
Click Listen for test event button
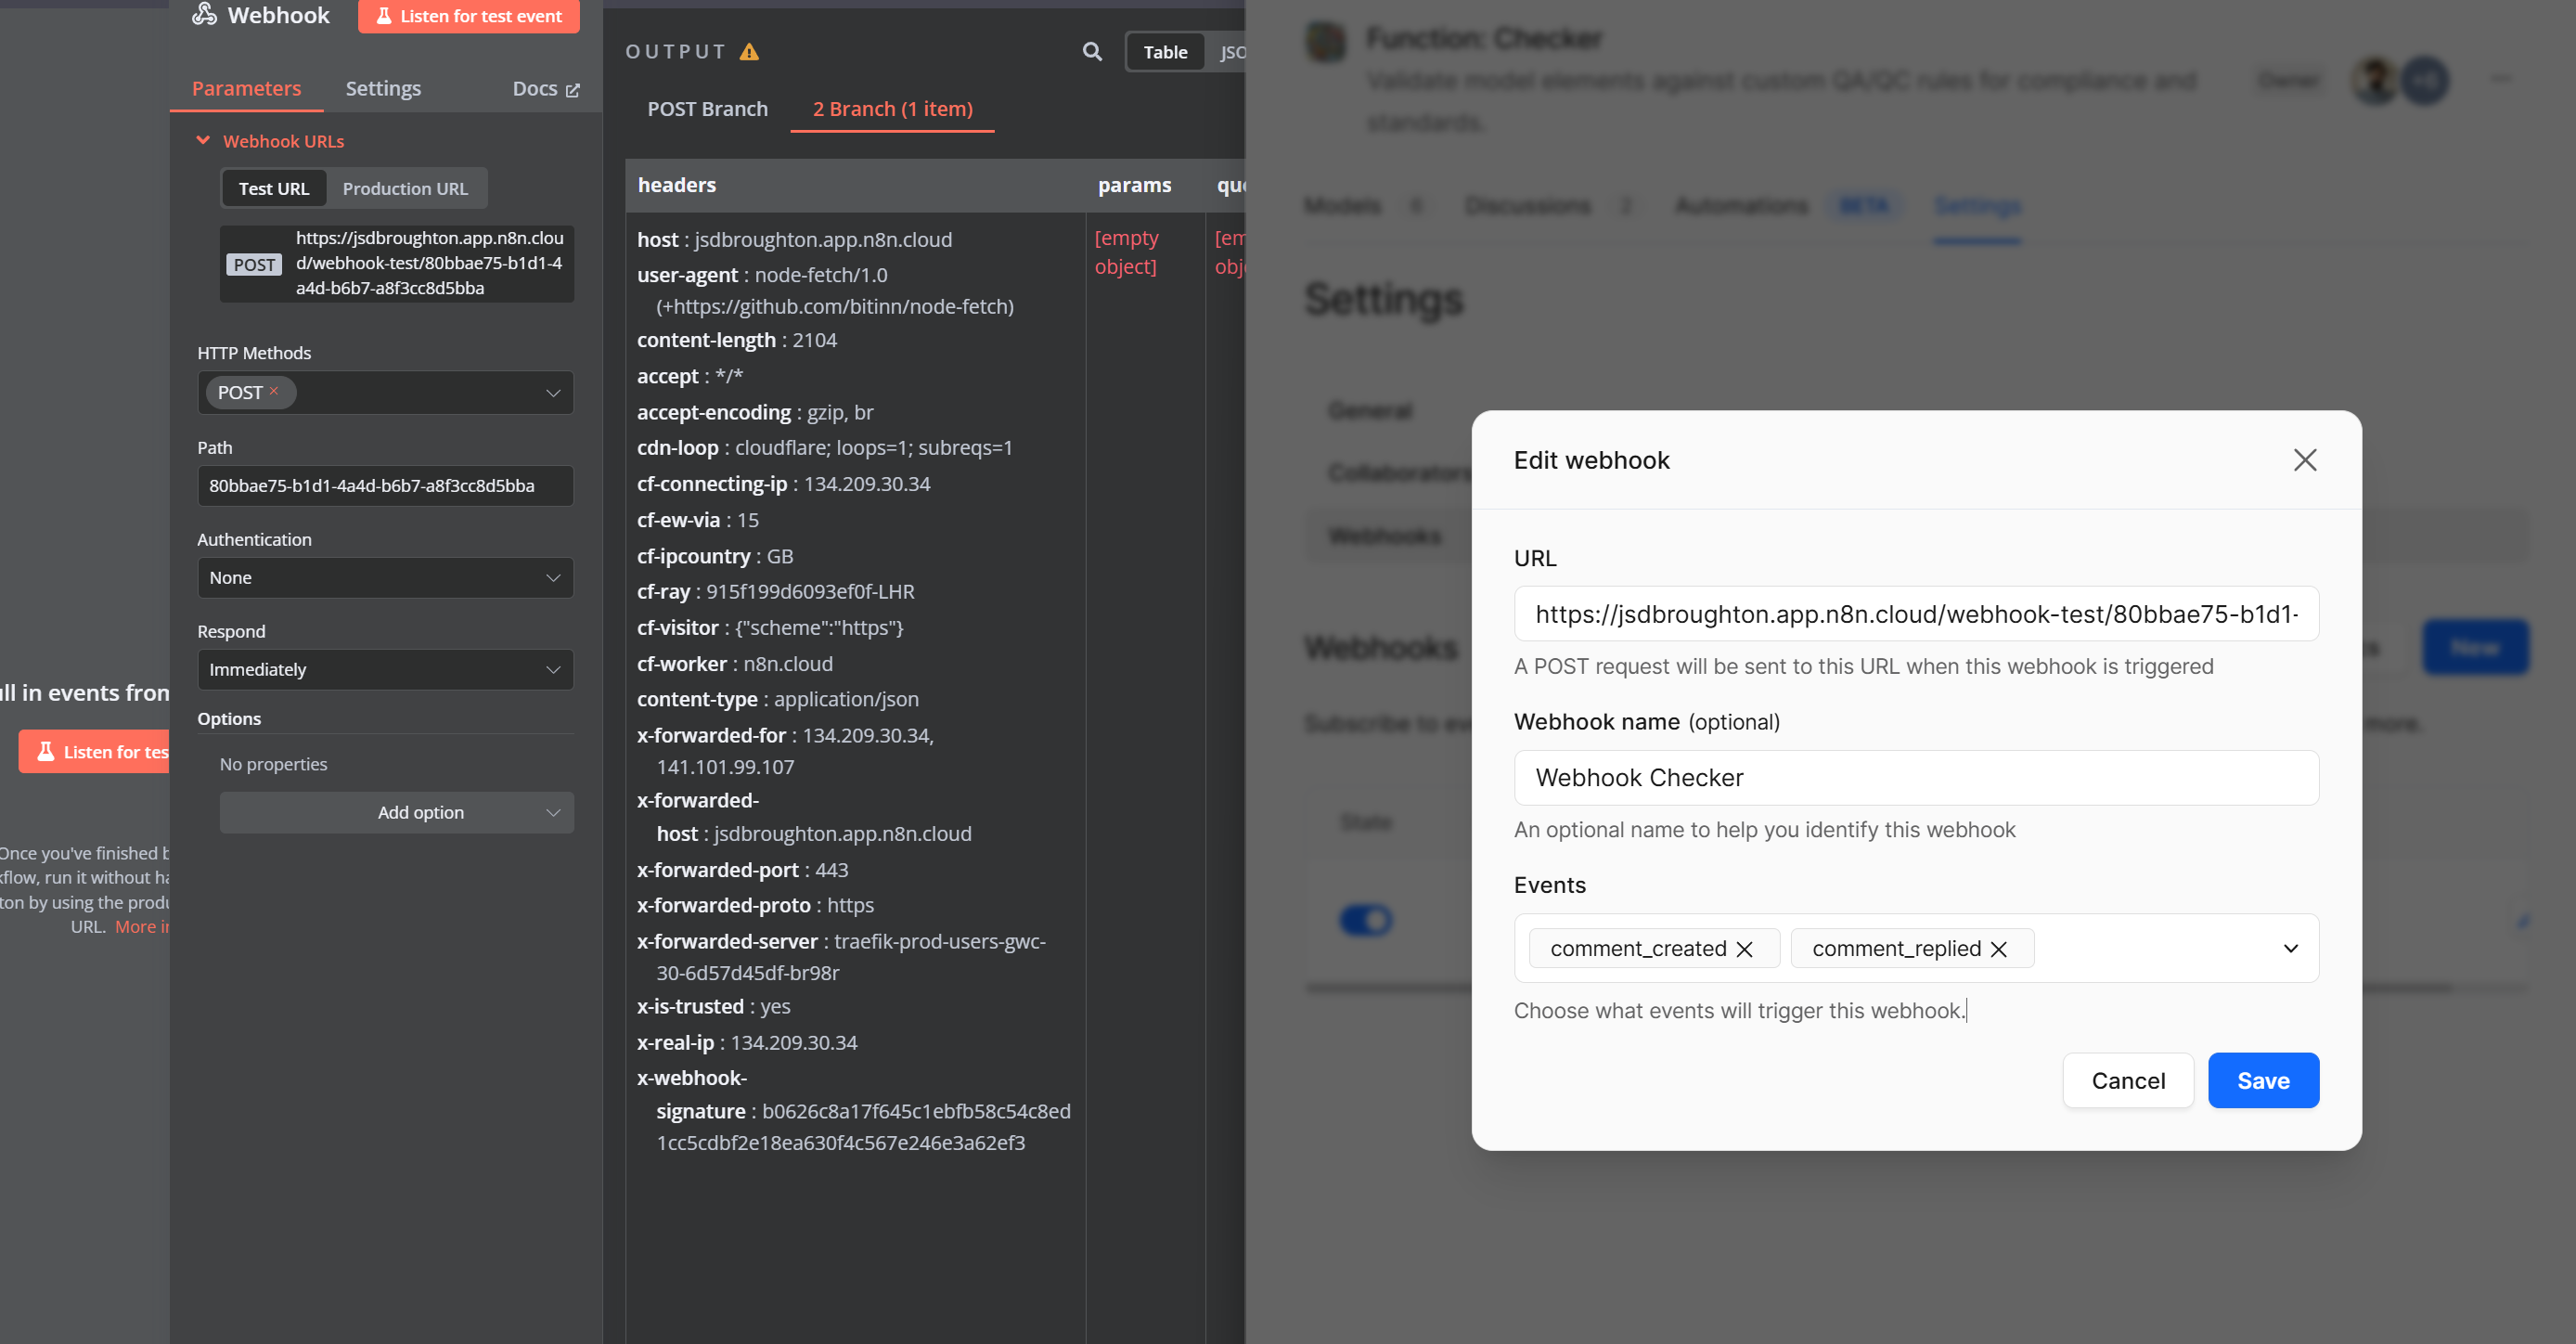tap(468, 16)
